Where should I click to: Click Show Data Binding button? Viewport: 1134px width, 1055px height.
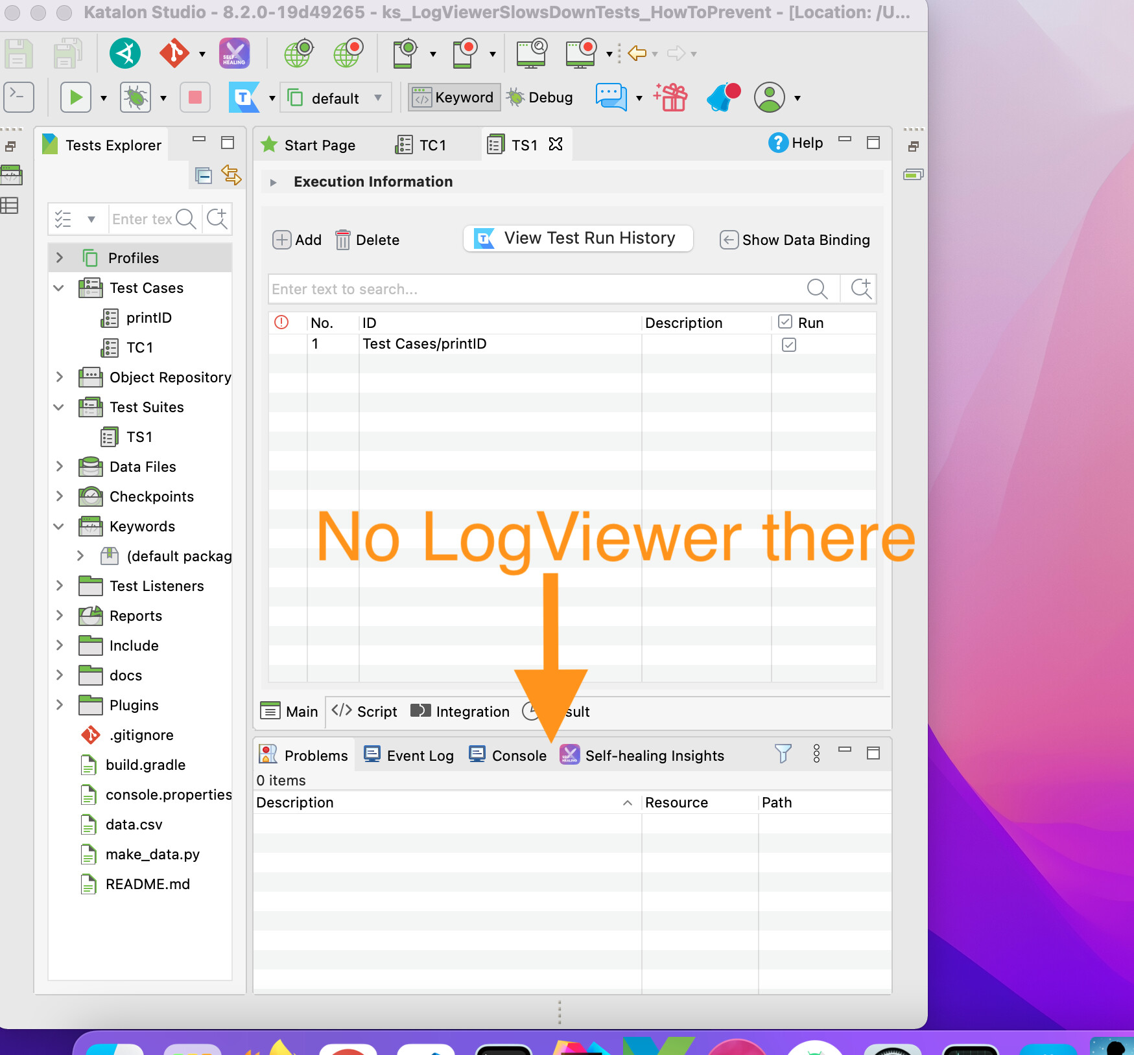(x=795, y=240)
